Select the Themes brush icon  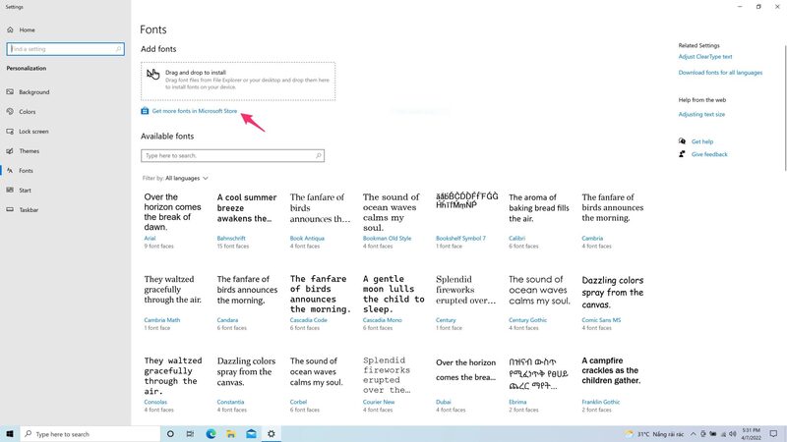tap(10, 151)
